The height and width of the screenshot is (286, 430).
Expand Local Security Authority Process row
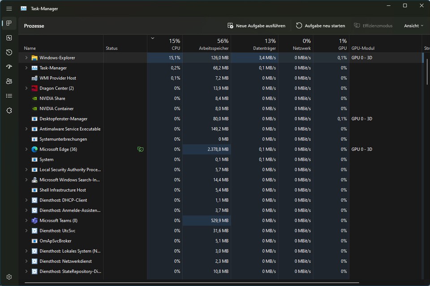click(x=26, y=170)
